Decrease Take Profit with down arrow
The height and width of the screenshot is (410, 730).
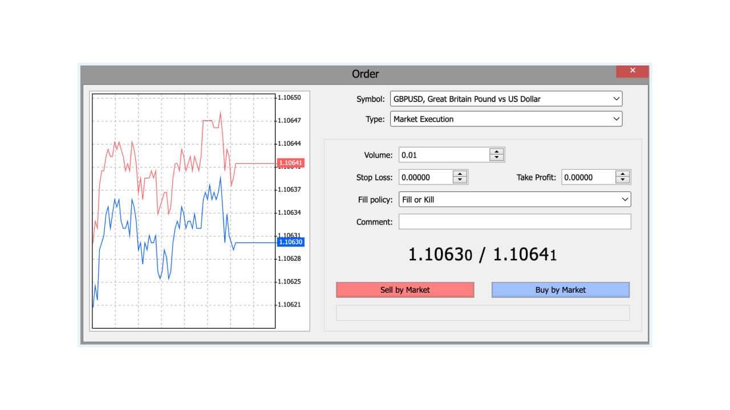[x=623, y=181]
